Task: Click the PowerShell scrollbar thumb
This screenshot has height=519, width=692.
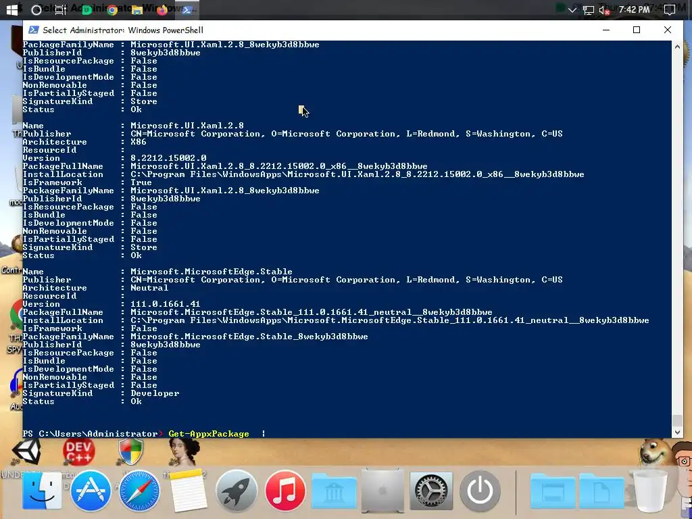Action: 677,420
